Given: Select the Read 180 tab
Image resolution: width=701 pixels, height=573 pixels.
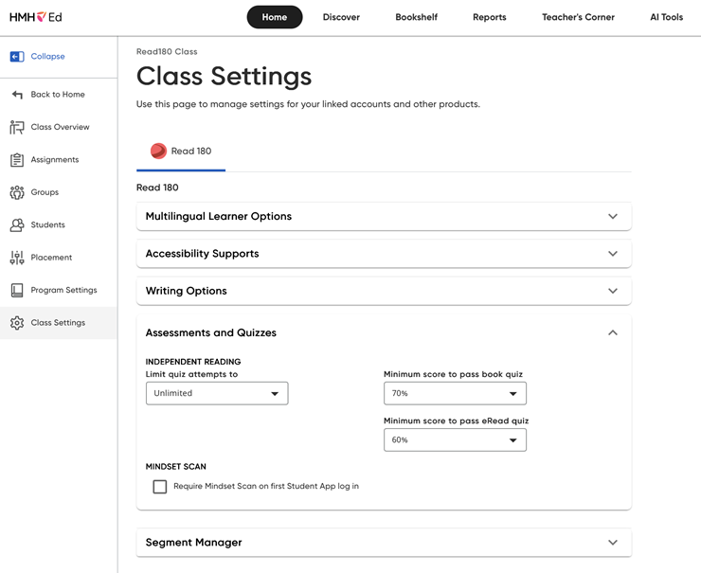Looking at the screenshot, I should click(x=181, y=152).
